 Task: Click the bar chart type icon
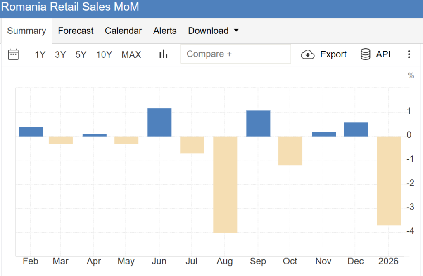[x=163, y=54]
